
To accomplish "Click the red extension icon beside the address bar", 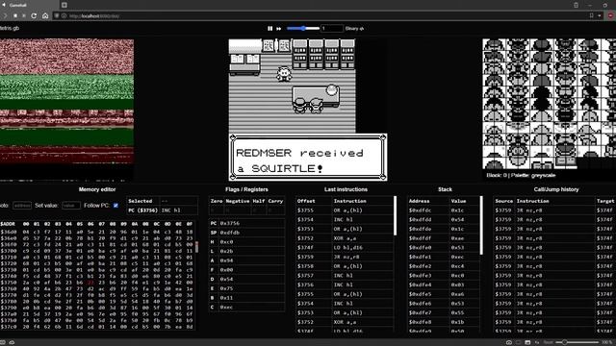I will [610, 15].
